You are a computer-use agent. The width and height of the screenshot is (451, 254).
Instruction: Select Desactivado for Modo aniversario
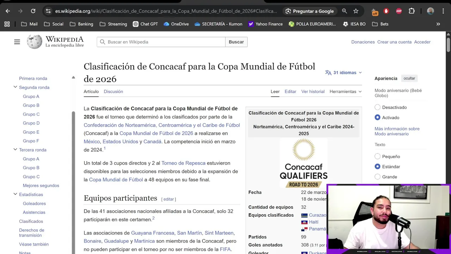click(377, 107)
